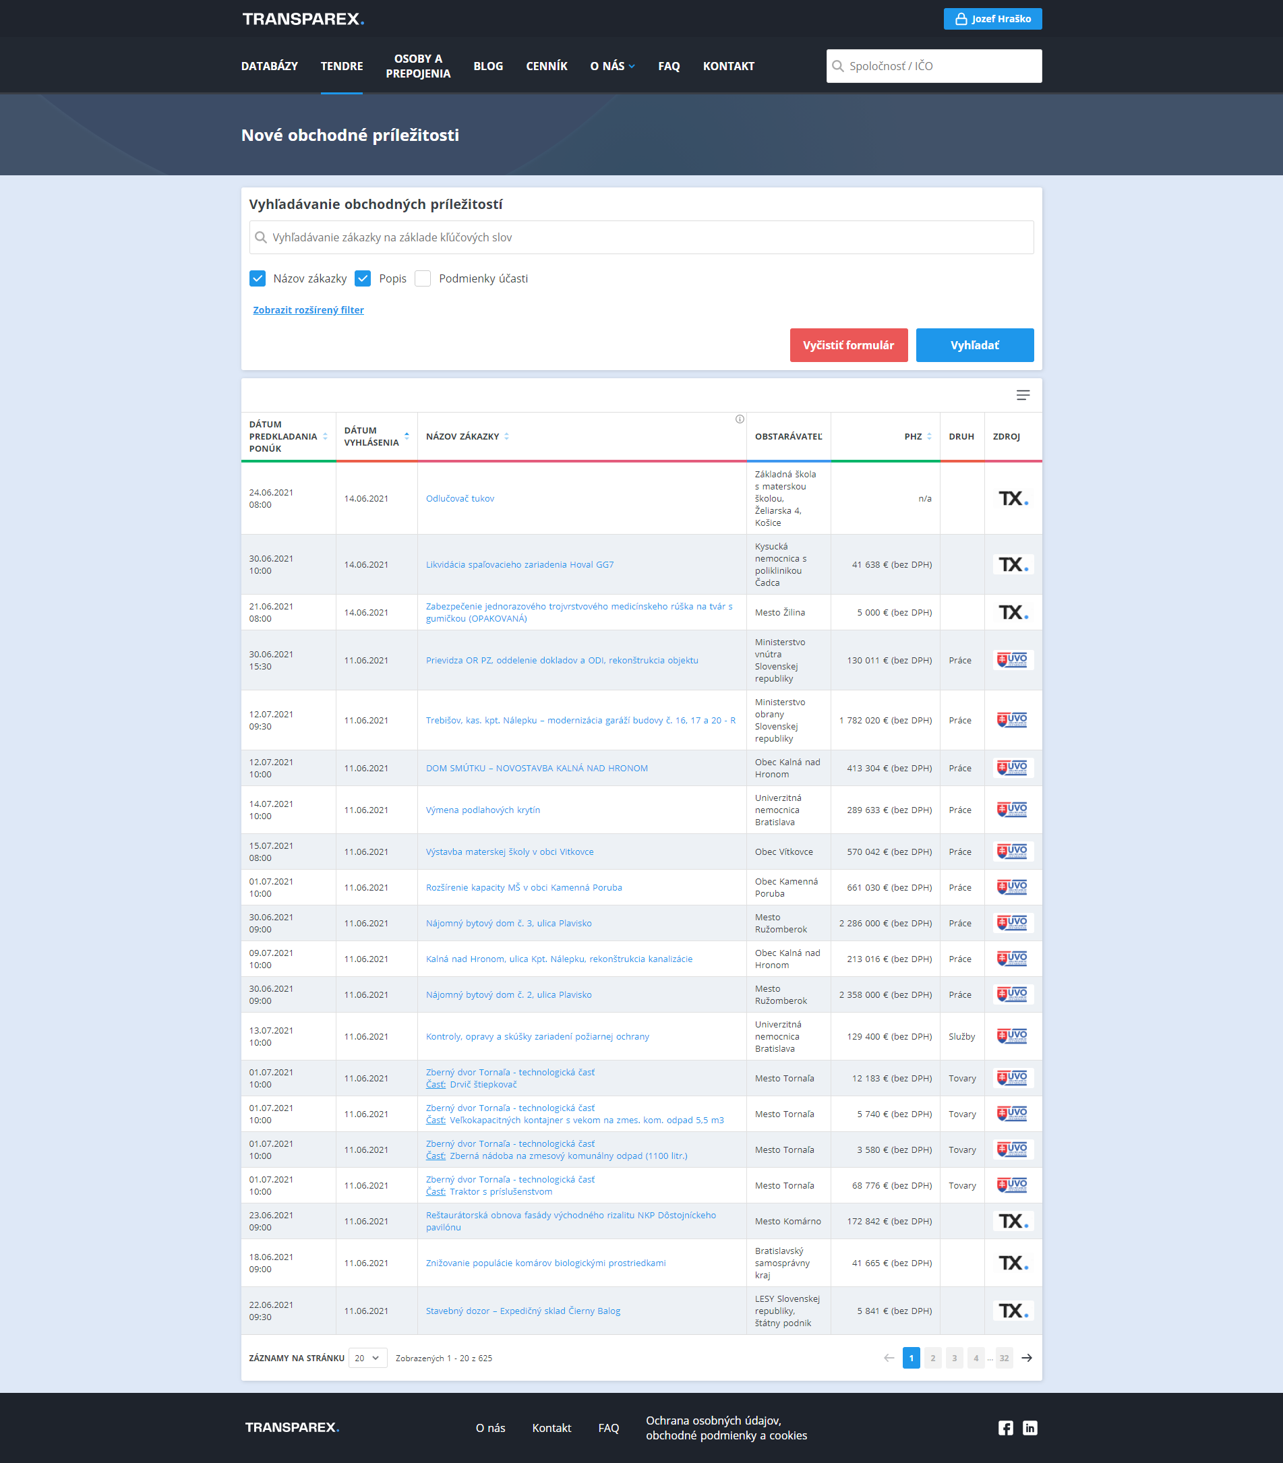This screenshot has height=1463, width=1283.
Task: Enable the Podmienky účasti checkbox
Action: click(423, 278)
